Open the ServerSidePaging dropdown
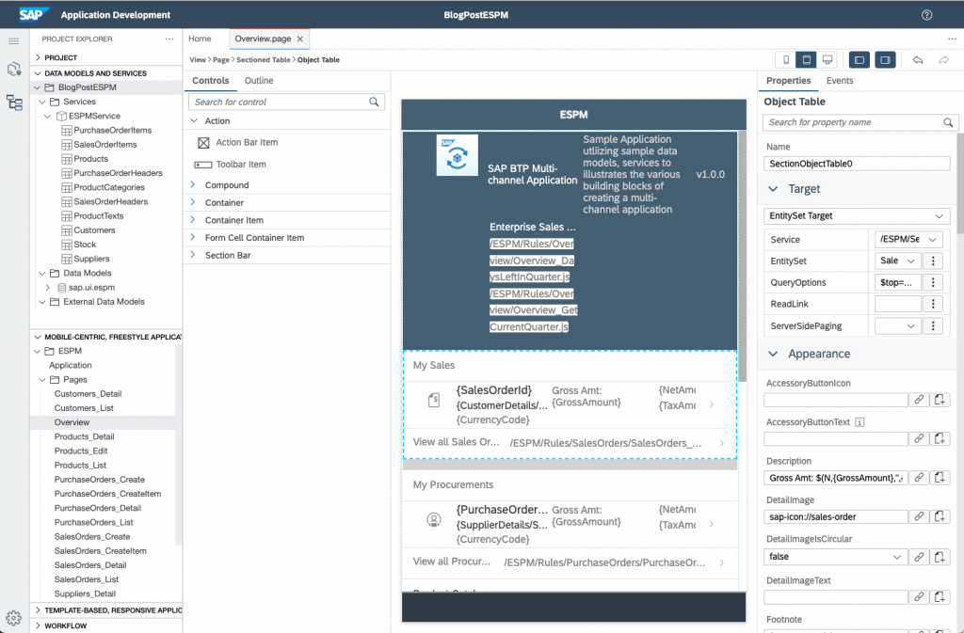 click(898, 326)
